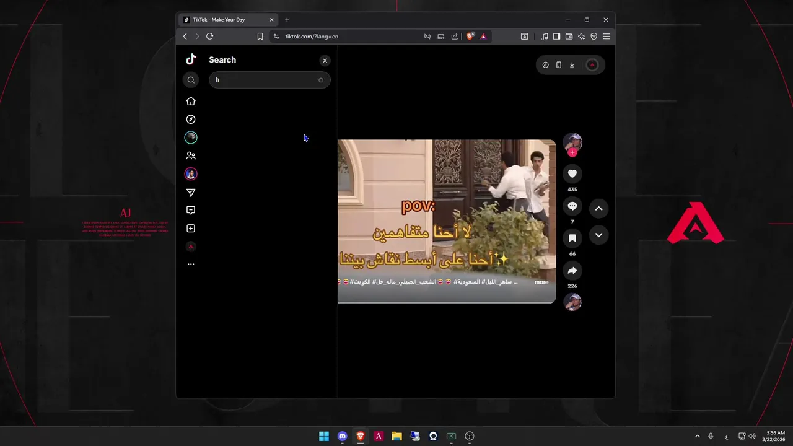Open the video's comments bubble icon
Image resolution: width=793 pixels, height=446 pixels.
click(x=572, y=206)
